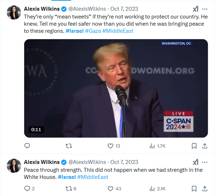The width and height of the screenshot is (215, 196).
Task: Open #MiddleEast hashtag in second tweet
Action: point(93,177)
